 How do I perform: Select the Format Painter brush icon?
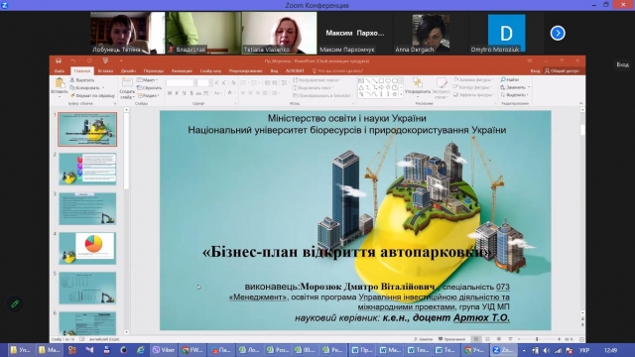click(x=72, y=96)
